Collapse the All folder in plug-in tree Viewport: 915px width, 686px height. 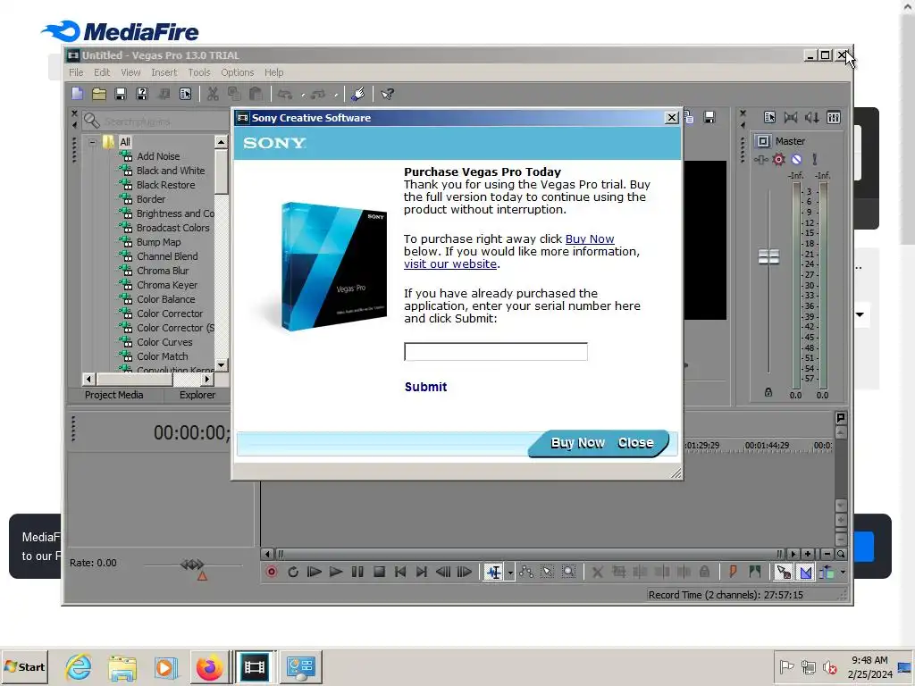point(92,142)
